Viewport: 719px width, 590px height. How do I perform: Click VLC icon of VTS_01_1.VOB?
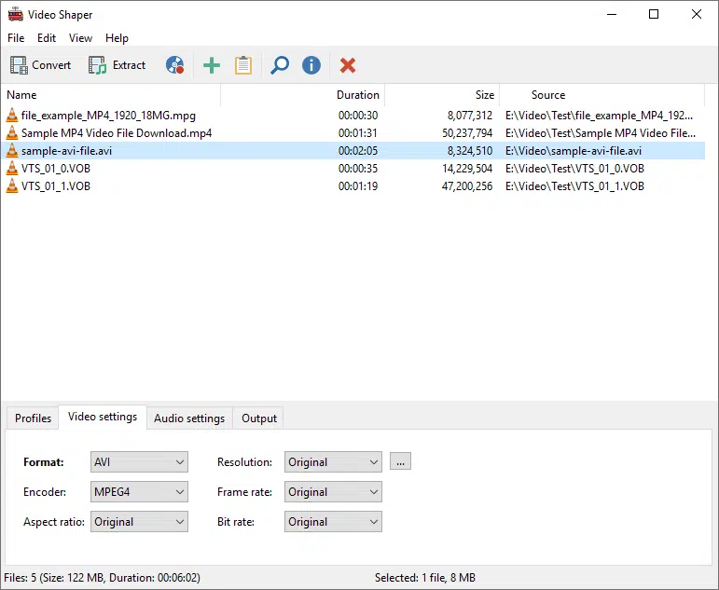point(12,186)
